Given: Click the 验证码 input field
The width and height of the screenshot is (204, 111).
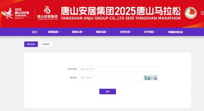Looking at the screenshot, I should tap(110, 78).
